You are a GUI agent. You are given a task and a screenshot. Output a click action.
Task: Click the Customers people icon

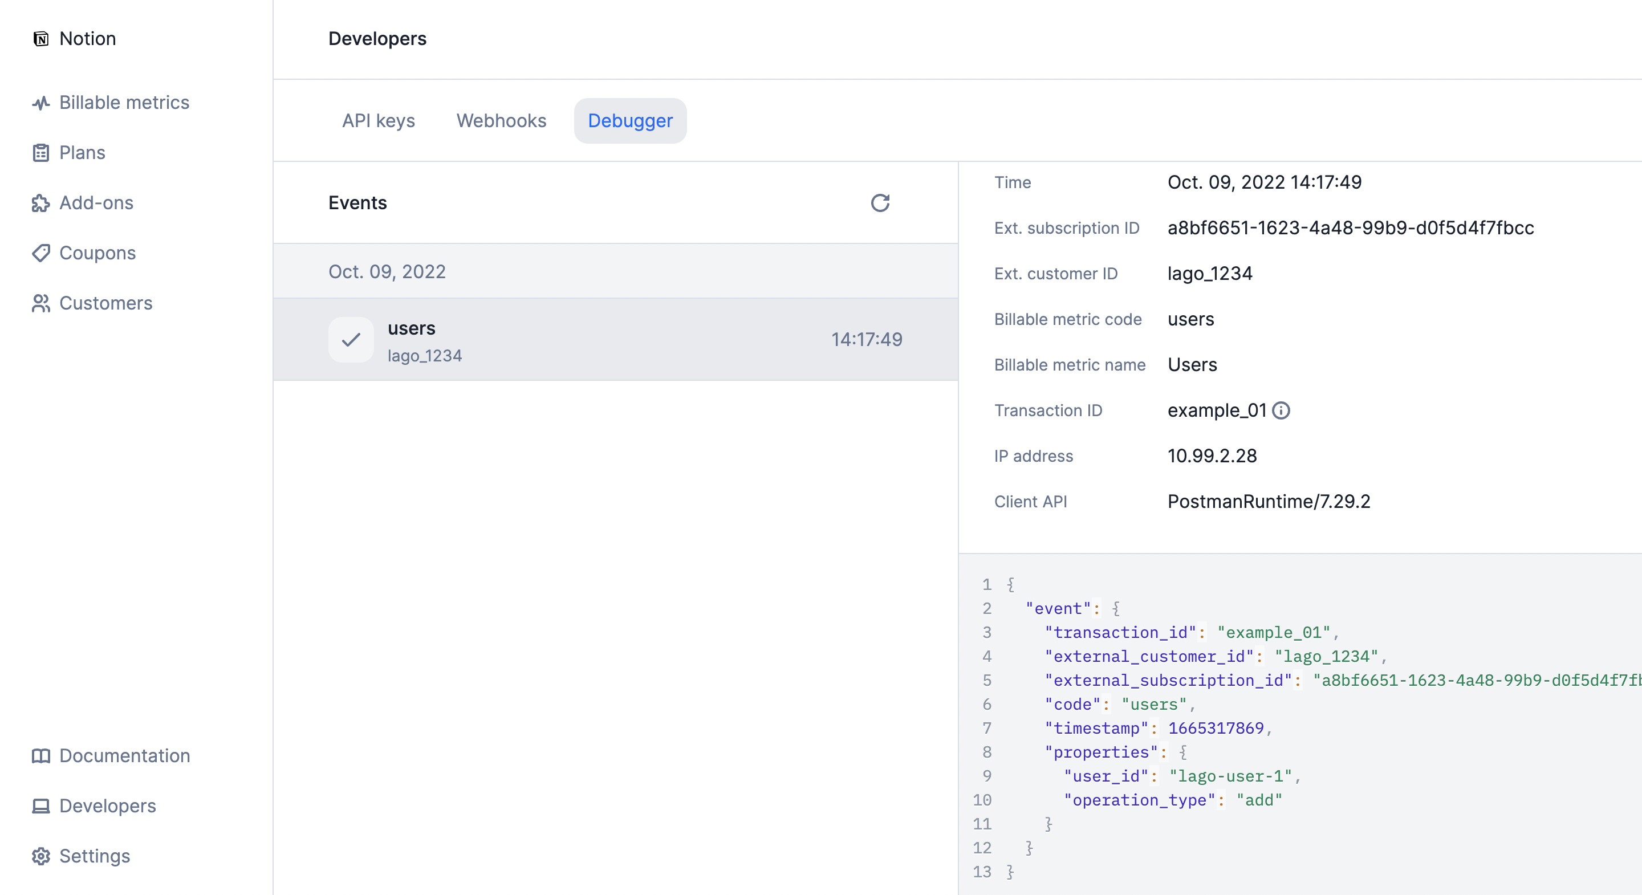pyautogui.click(x=41, y=303)
